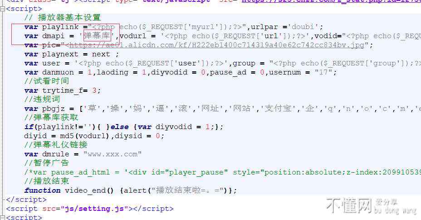This screenshot has width=421, height=220.
Task: Click the comment '//试看时间'
Action: point(46,81)
